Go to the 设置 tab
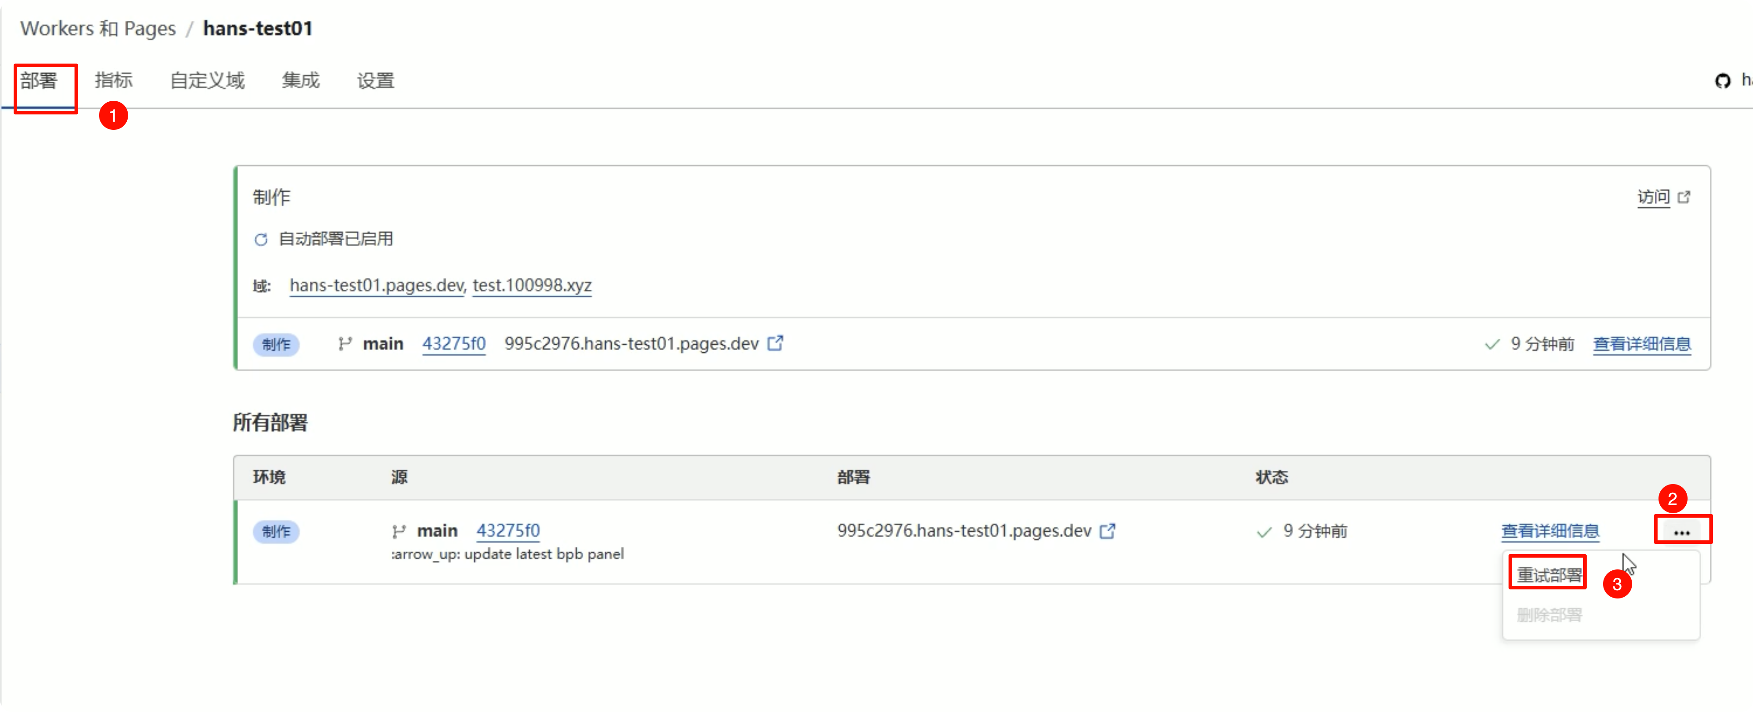The height and width of the screenshot is (712, 1753). coord(375,81)
